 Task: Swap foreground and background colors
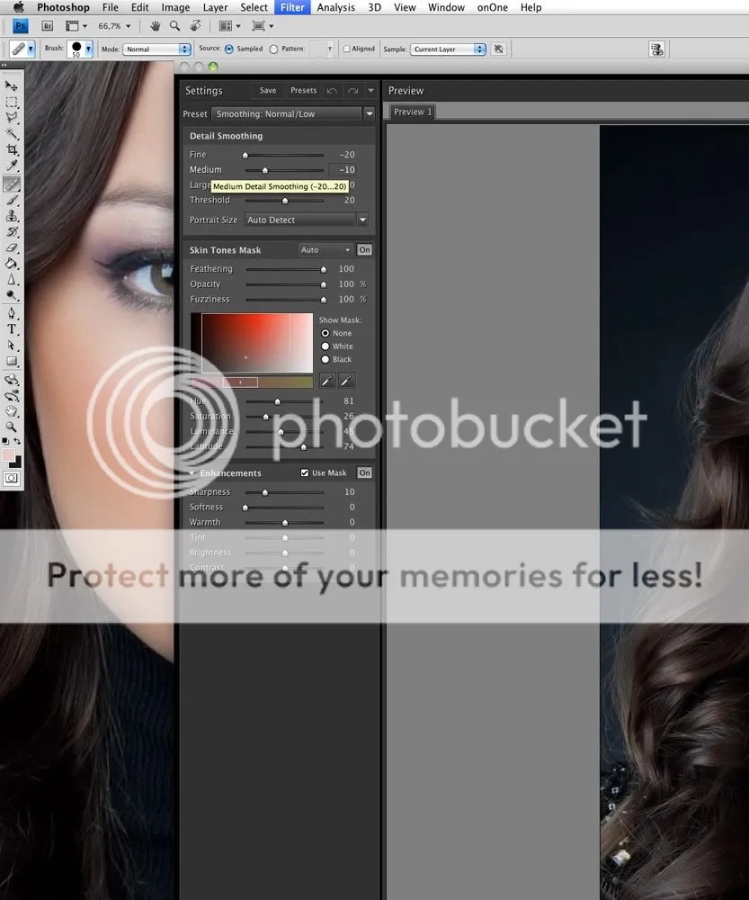17,441
